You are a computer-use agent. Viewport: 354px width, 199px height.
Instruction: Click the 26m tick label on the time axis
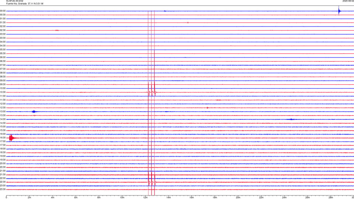tap(308, 198)
